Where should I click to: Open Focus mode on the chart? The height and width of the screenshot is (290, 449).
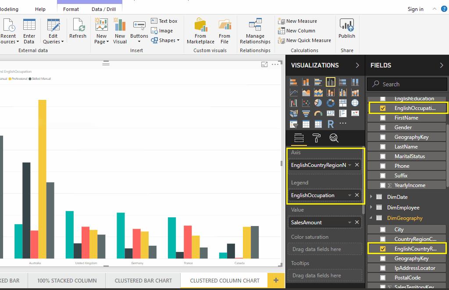tap(264, 64)
